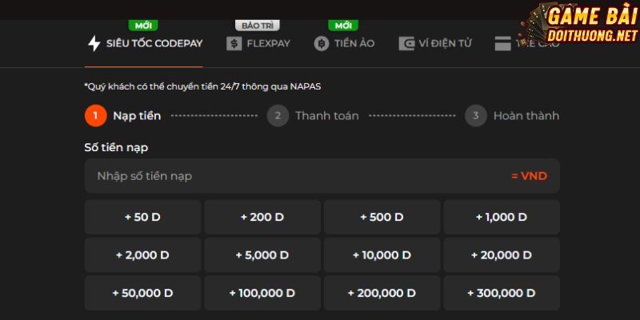Click the bitcoin coin Tiền Ảo icon
The width and height of the screenshot is (640, 320).
tap(322, 43)
